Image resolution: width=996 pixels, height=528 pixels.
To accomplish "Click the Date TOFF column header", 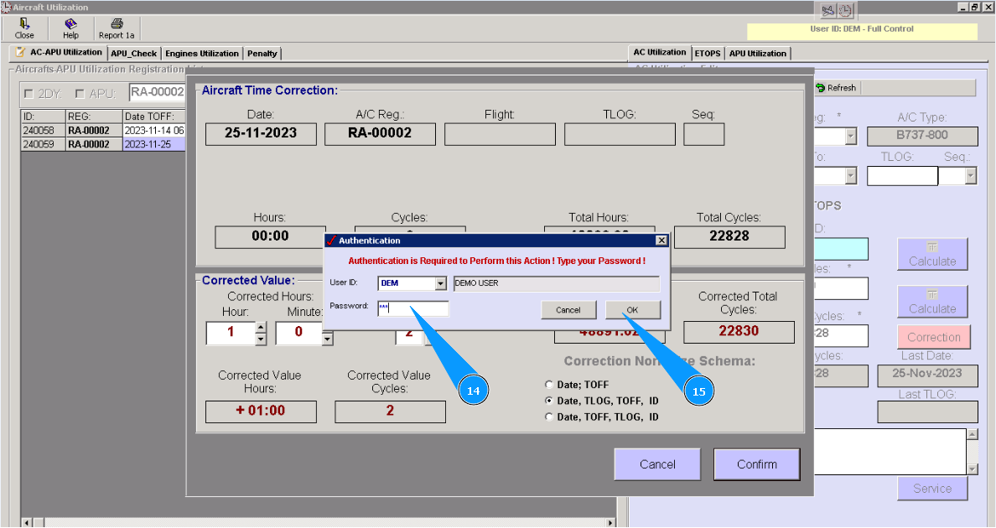I will click(153, 116).
